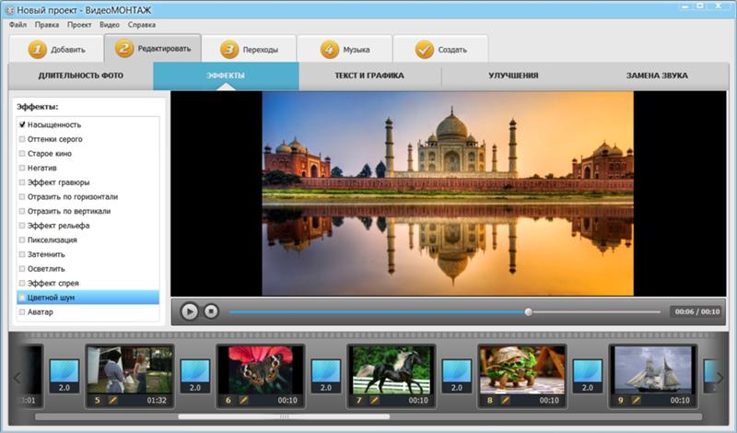
Task: Click the Taj Mahal preview image
Action: click(448, 193)
